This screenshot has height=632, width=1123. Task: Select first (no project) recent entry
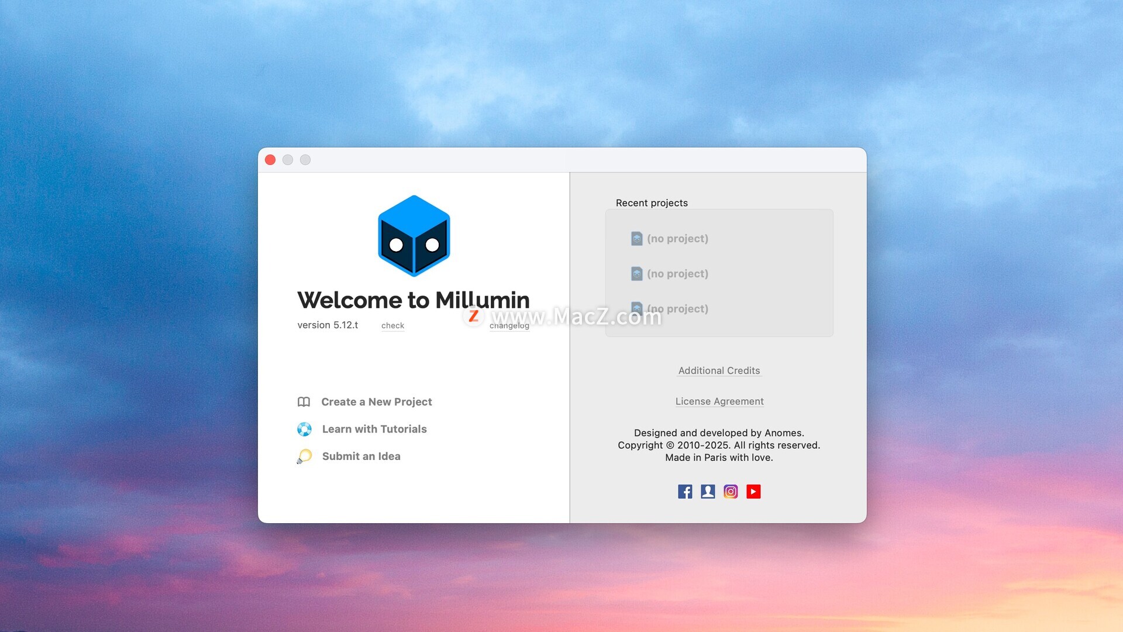coord(677,239)
